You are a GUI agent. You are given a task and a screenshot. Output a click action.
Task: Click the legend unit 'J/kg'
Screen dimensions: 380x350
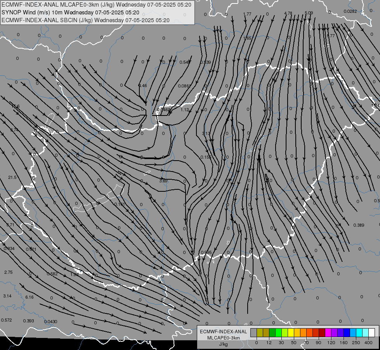tap(224, 344)
